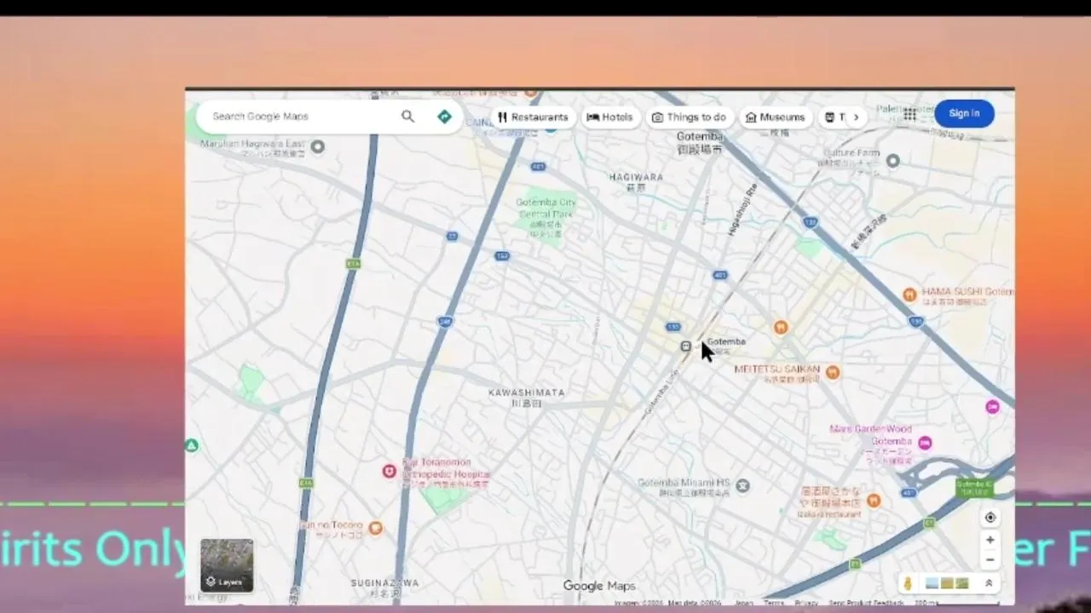
Task: Click the green Gotemba IC highway sign
Action: pos(974,489)
